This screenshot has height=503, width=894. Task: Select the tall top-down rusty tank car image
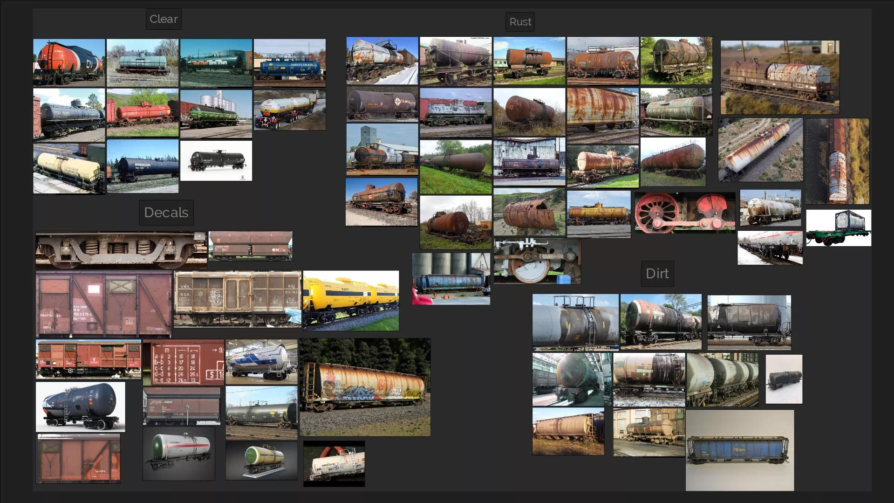(837, 161)
